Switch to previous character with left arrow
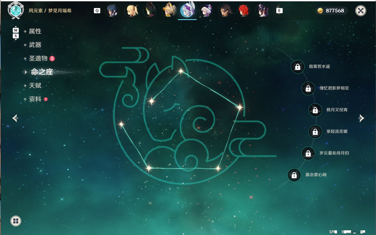 pos(15,118)
